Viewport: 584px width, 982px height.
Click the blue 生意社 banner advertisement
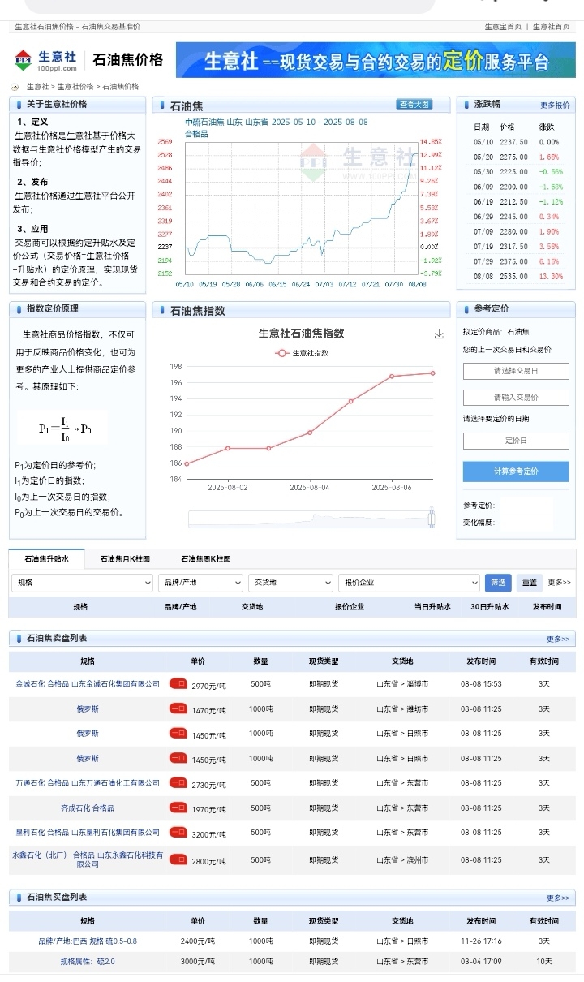coord(376,60)
